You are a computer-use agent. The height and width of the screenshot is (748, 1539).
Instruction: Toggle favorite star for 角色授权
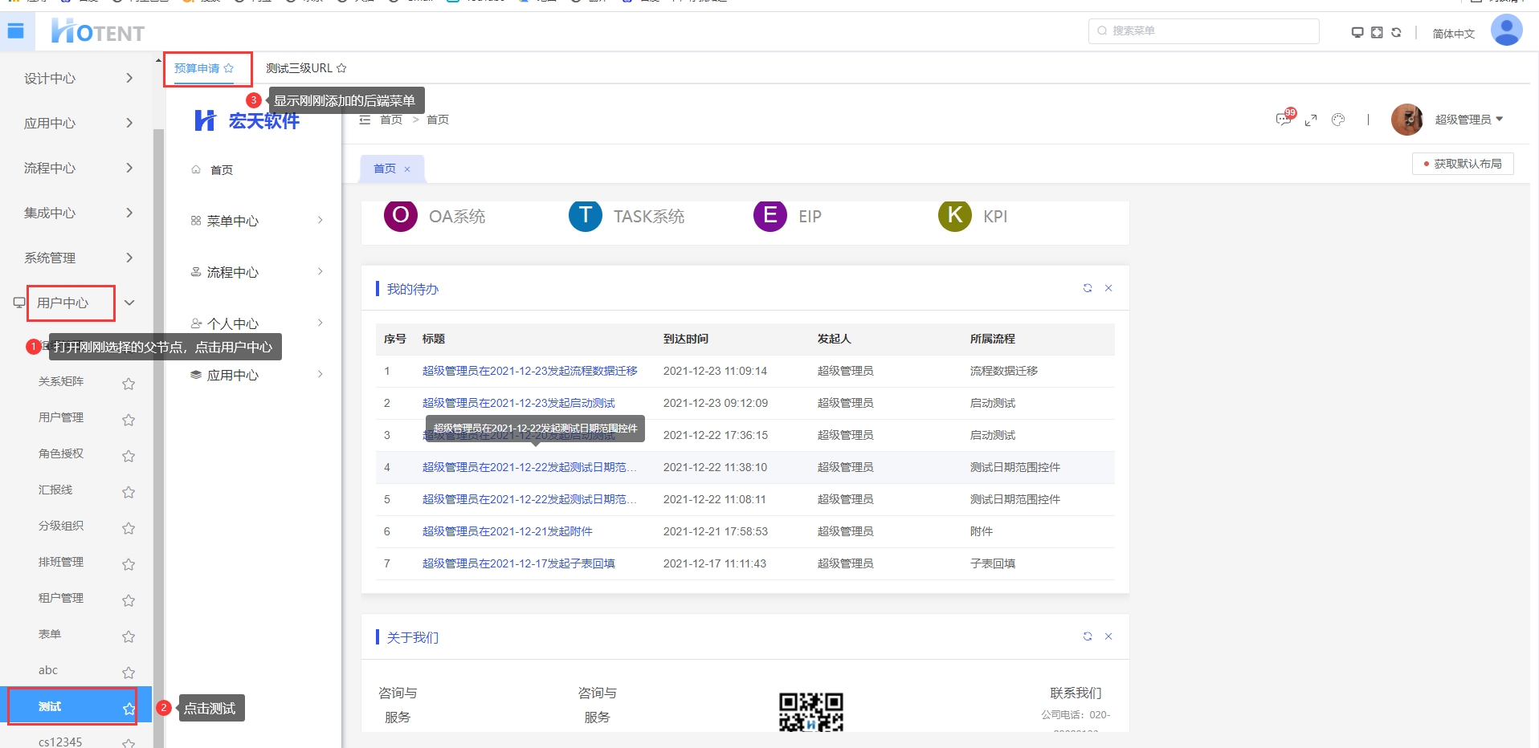[129, 456]
